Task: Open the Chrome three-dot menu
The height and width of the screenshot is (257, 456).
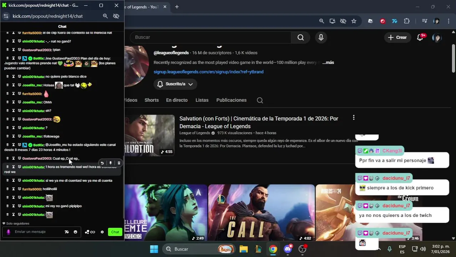Action: [x=449, y=21]
